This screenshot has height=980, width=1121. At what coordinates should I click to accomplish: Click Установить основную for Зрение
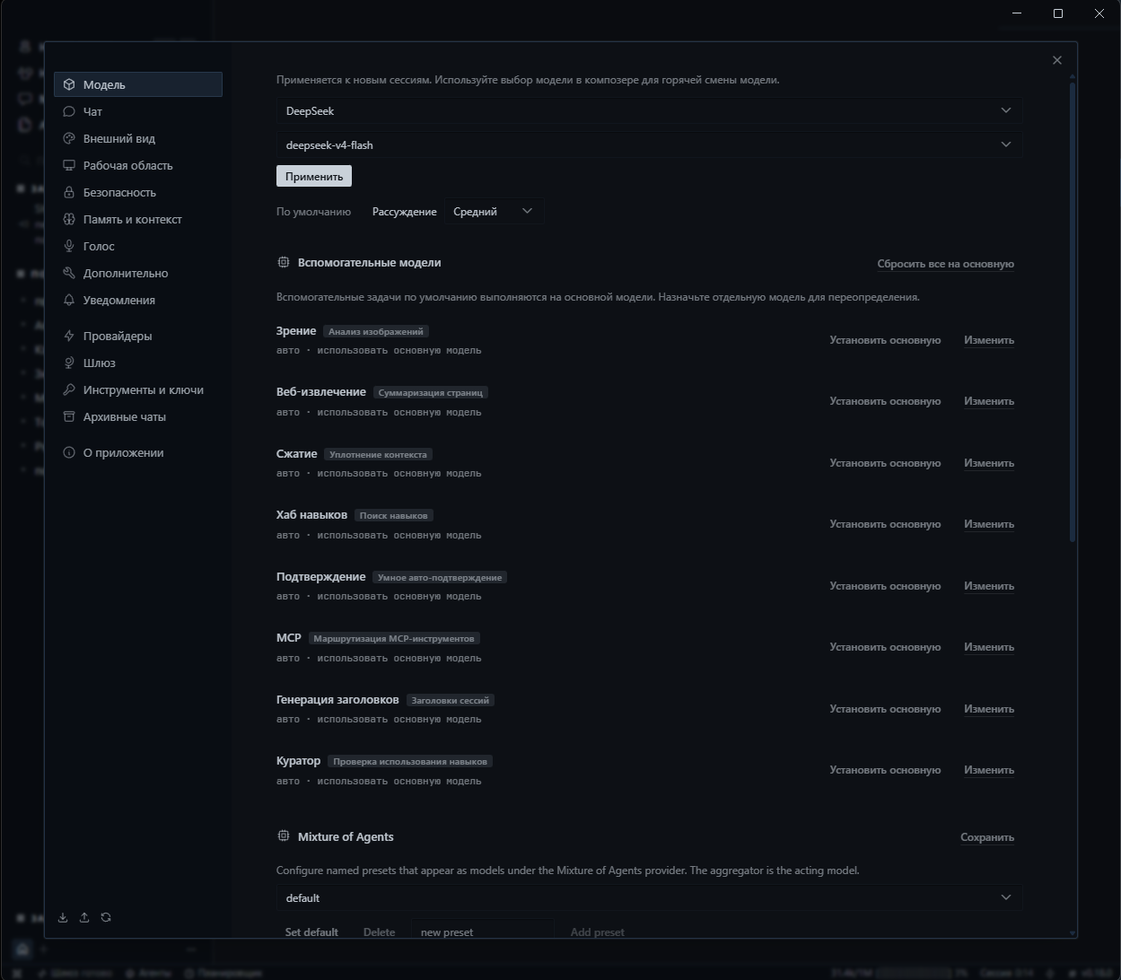(x=885, y=340)
